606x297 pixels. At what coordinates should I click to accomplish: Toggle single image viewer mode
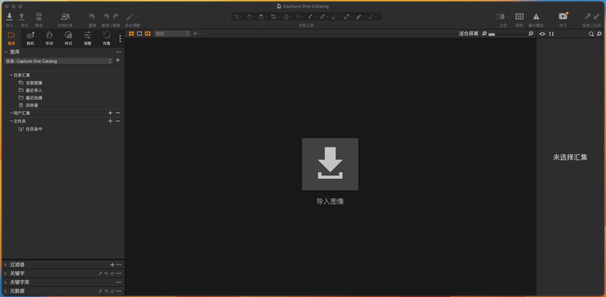click(140, 34)
